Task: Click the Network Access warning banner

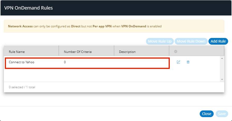Action: [x=114, y=26]
